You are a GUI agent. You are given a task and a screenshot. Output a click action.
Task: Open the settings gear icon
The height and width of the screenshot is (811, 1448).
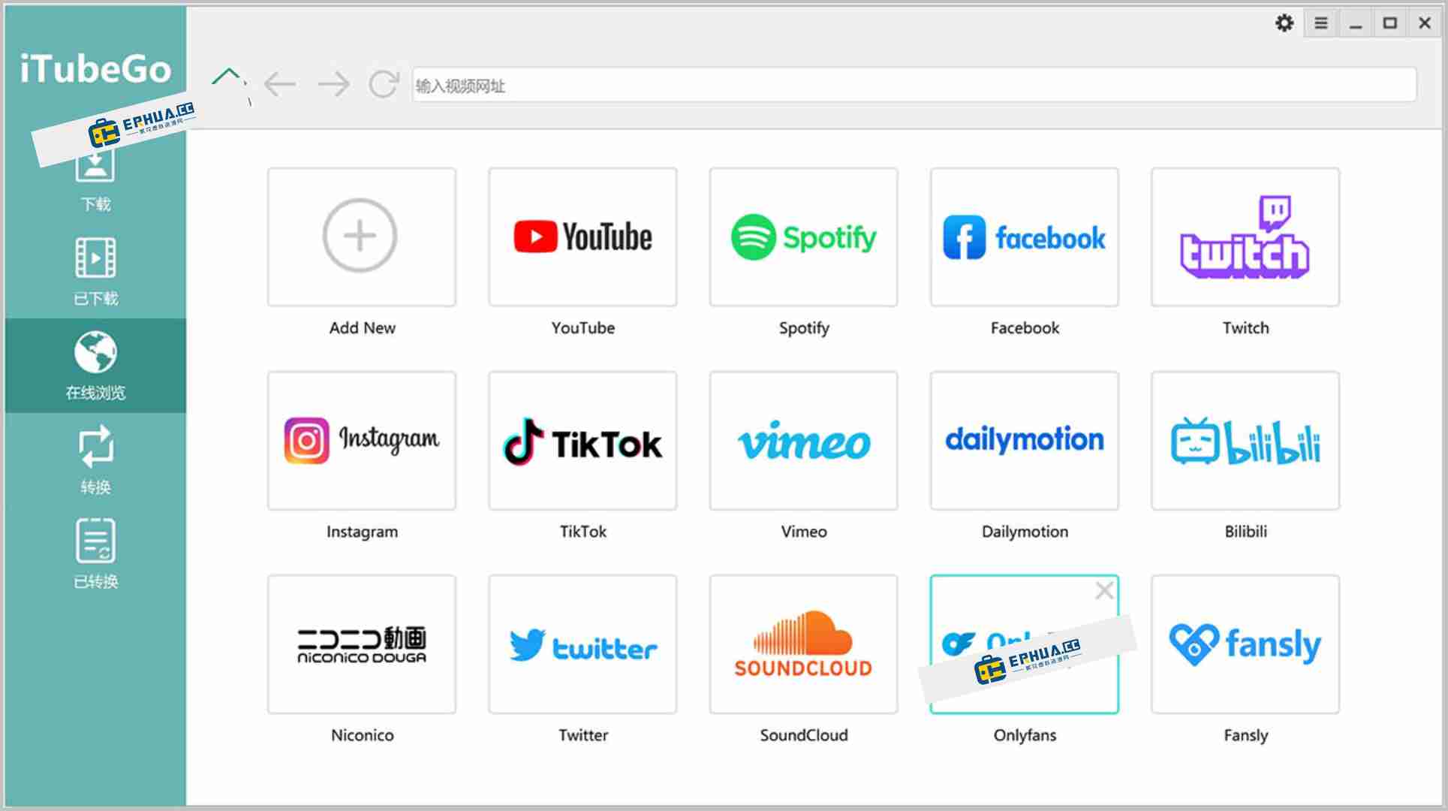click(1284, 23)
